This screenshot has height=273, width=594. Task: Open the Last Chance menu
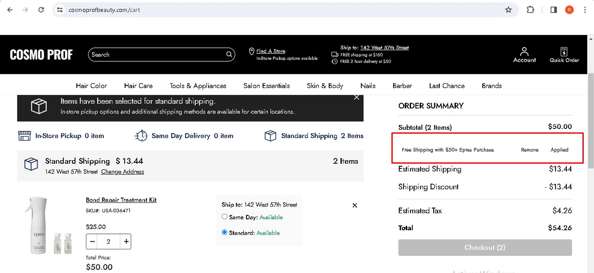447,86
